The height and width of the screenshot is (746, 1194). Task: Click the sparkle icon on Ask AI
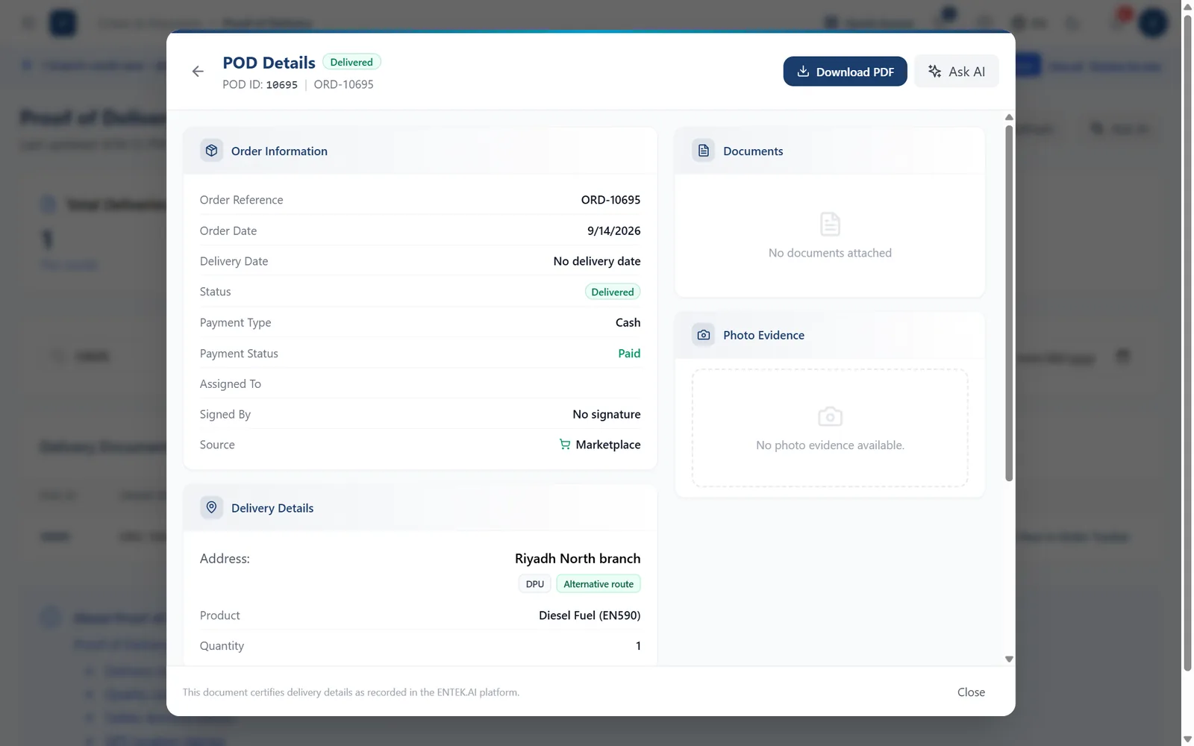pos(934,72)
